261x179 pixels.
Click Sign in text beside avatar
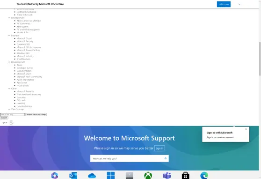point(5,123)
